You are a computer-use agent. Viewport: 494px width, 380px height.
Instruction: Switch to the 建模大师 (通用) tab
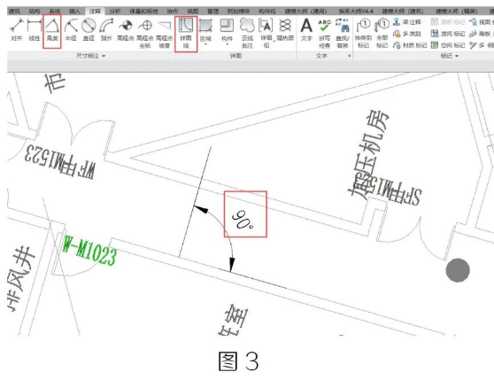(306, 11)
